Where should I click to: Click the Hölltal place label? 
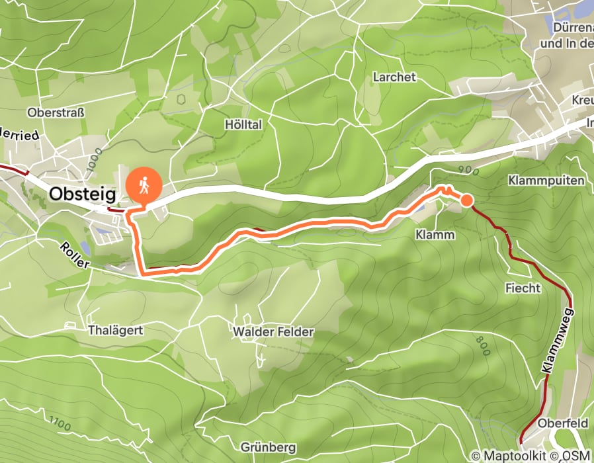(x=243, y=124)
